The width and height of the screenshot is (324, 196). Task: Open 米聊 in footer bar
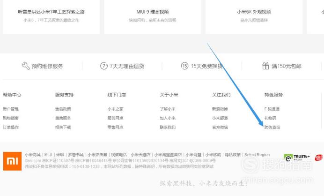[60, 155]
